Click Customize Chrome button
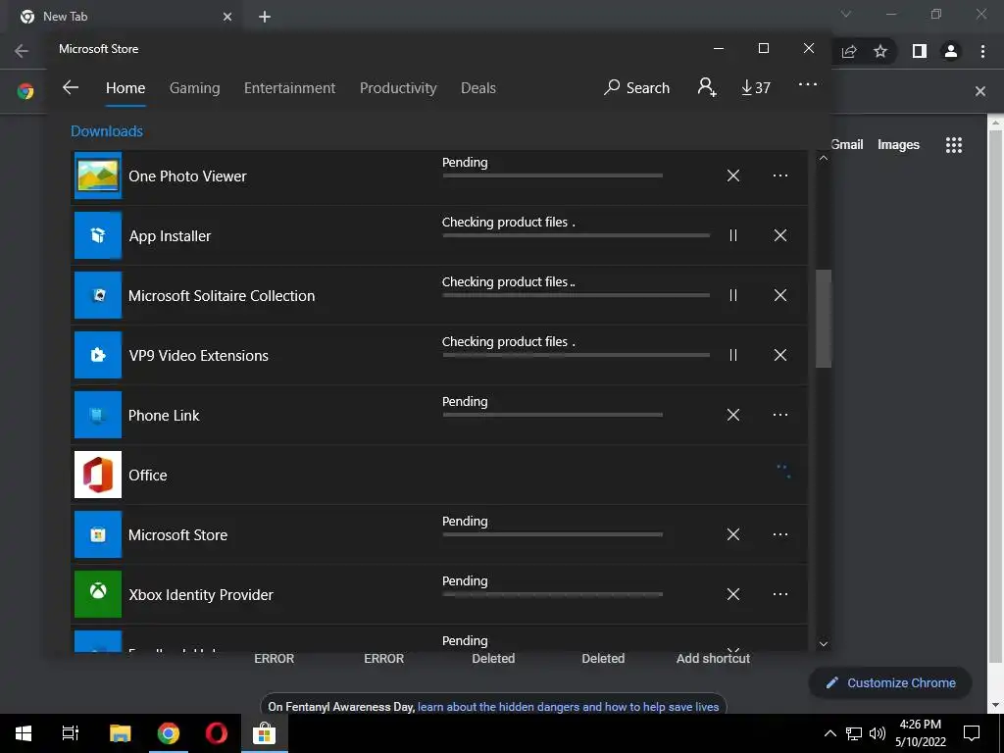This screenshot has width=1004, height=753. pyautogui.click(x=890, y=682)
